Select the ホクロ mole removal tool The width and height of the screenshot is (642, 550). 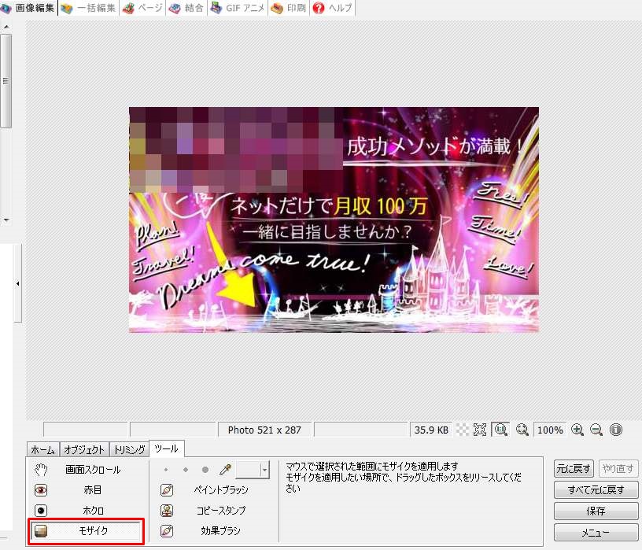point(87,510)
